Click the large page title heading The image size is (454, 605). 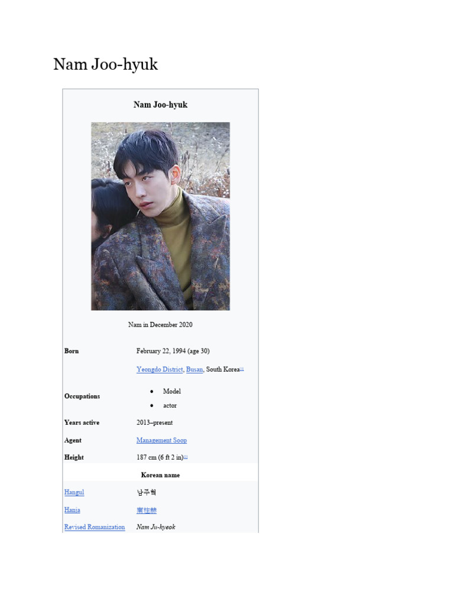105,64
